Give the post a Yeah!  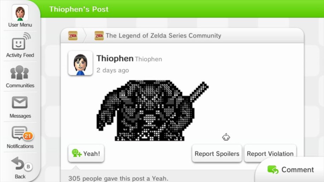pyautogui.click(x=86, y=153)
